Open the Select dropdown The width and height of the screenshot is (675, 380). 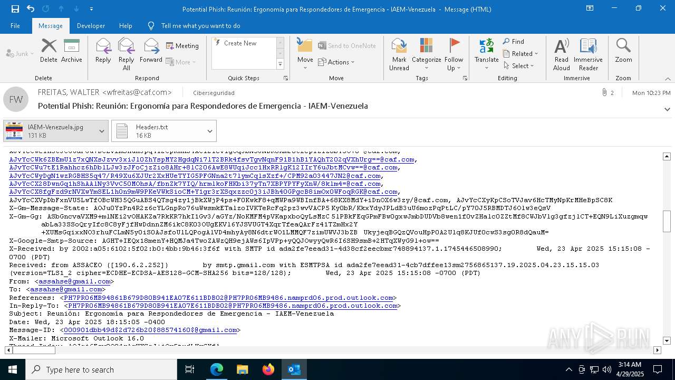click(x=518, y=66)
